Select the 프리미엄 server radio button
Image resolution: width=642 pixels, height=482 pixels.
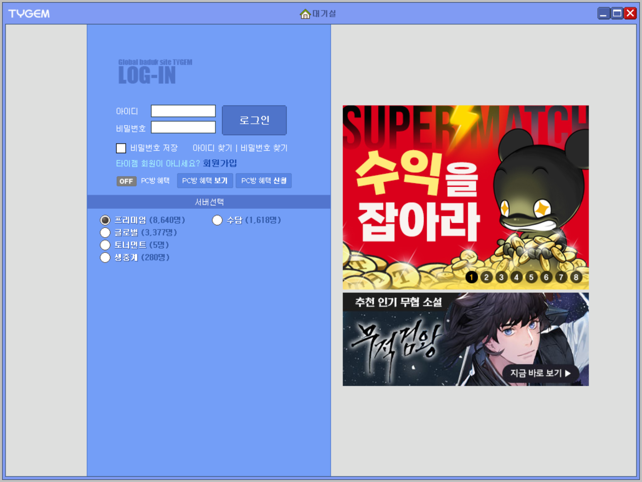pos(105,220)
